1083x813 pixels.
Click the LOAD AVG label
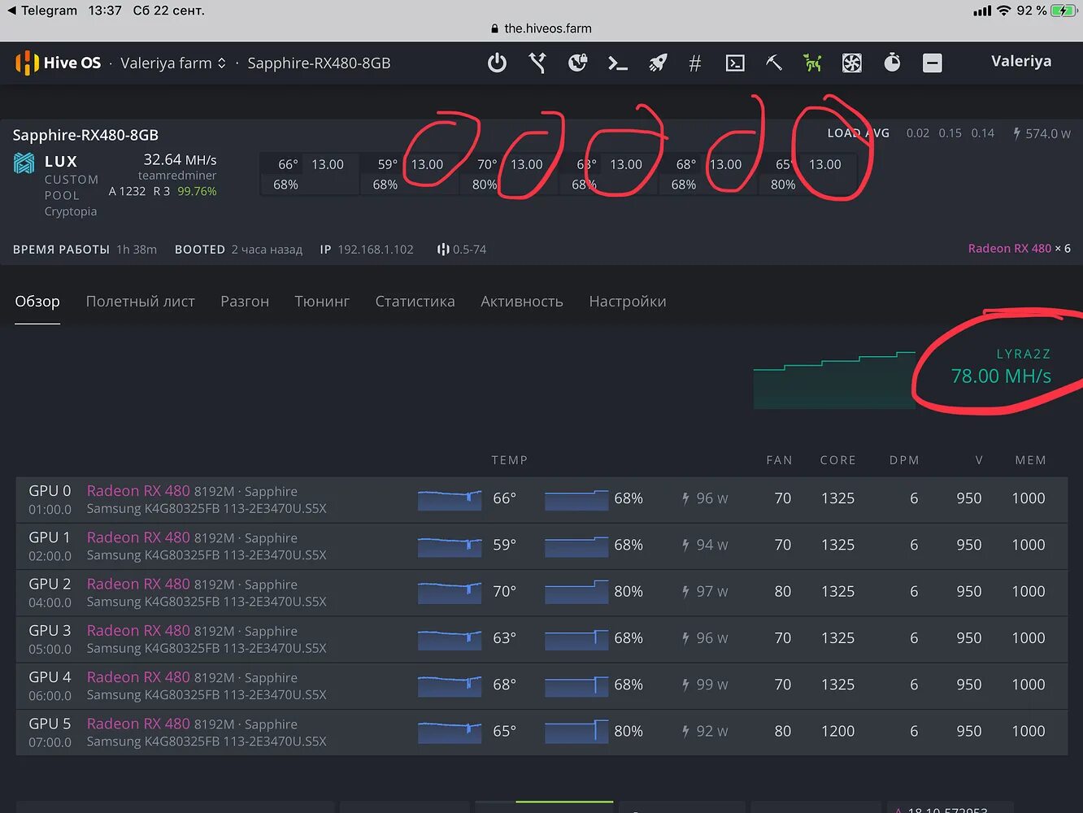click(x=859, y=133)
